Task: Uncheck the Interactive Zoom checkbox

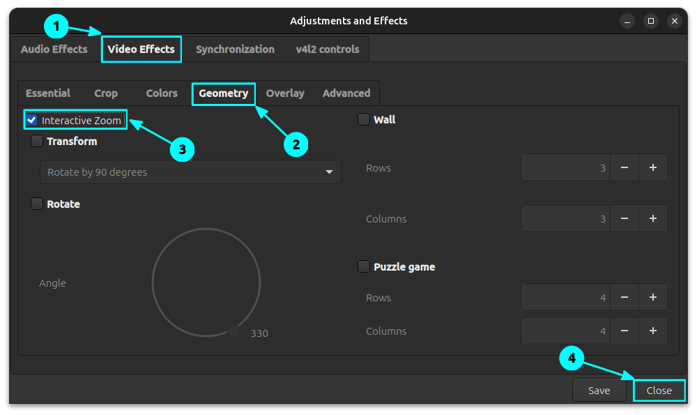Action: tap(31, 120)
